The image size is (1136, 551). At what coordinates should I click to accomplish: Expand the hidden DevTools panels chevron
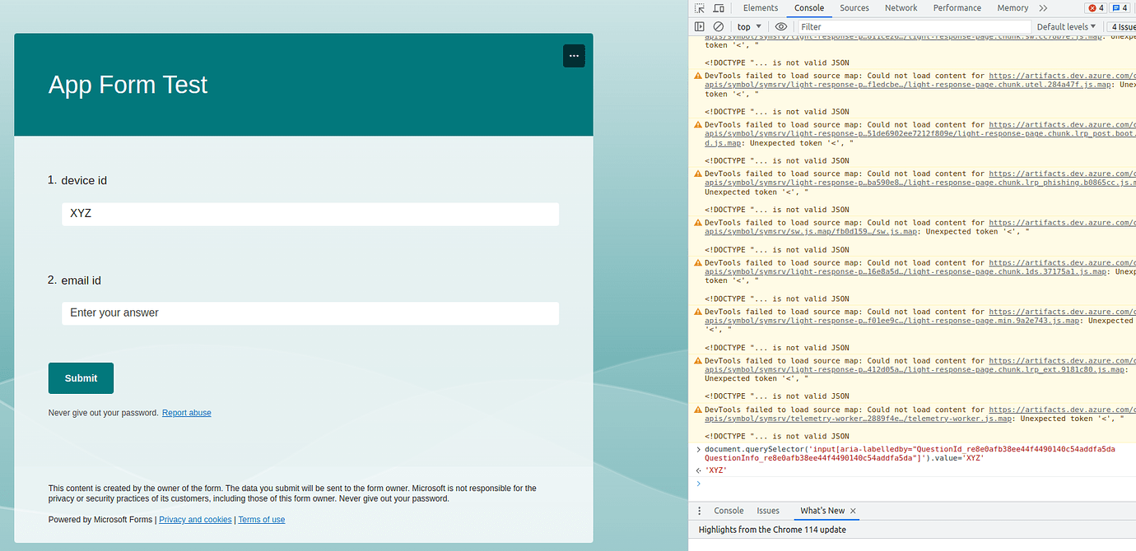tap(1042, 7)
